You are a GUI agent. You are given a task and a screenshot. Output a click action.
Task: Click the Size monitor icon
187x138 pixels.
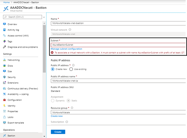4,71
